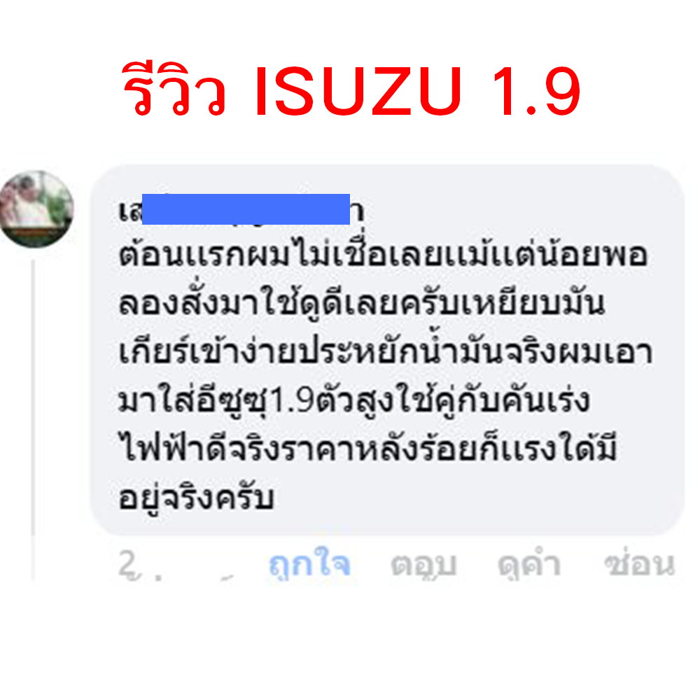This screenshot has width=700, height=700.
Task: Click the red title word ISUZU
Action: click(x=358, y=92)
